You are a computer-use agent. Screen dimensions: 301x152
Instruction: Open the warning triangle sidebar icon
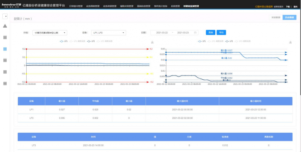point(5,26)
